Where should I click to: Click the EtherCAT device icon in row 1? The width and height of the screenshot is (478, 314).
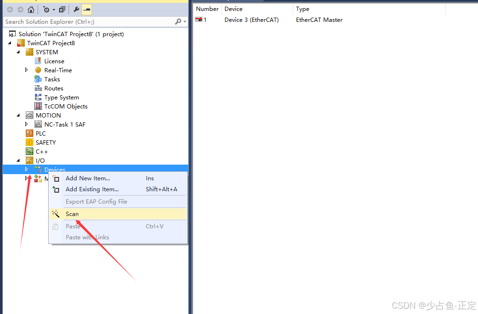(x=199, y=20)
